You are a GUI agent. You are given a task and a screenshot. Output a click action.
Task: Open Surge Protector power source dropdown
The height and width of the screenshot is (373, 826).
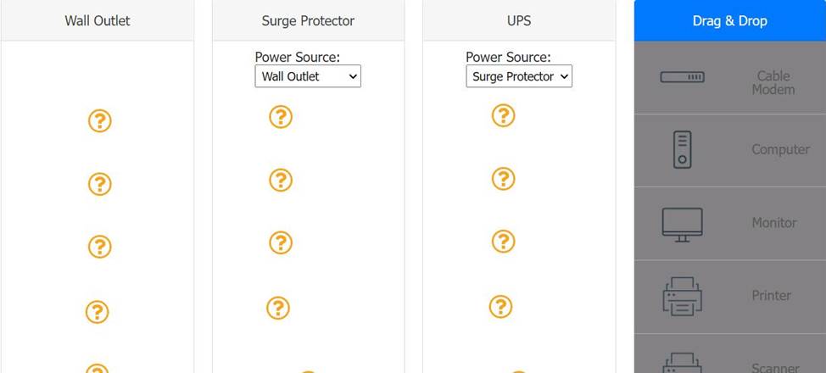pos(308,76)
